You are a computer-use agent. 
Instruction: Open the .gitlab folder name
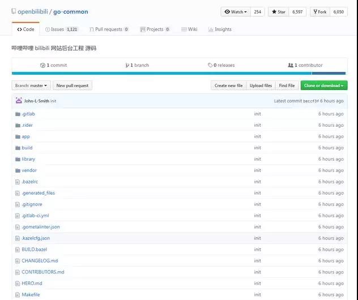point(28,114)
